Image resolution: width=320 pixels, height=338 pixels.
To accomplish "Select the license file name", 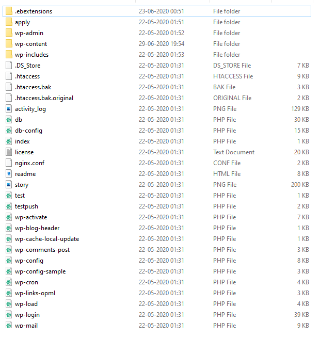I will pyautogui.click(x=24, y=152).
